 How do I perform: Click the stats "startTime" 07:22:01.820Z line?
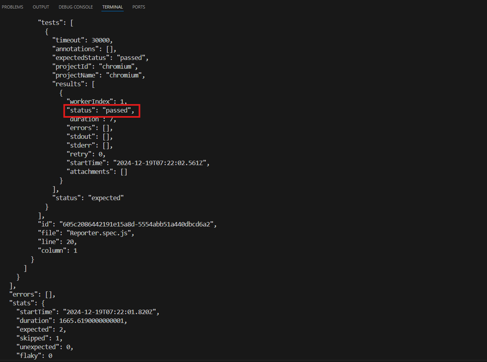click(x=88, y=312)
